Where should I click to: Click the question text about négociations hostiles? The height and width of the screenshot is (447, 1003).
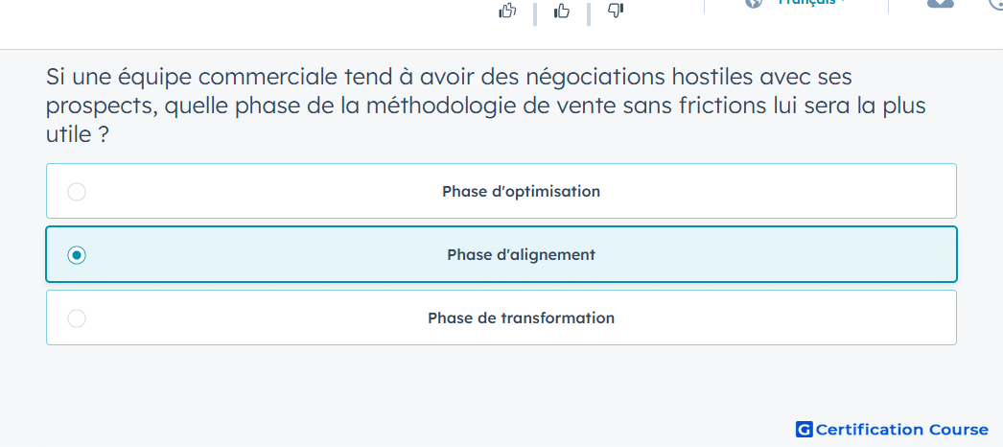(486, 106)
